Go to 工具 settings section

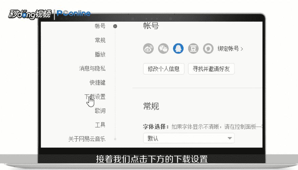tap(100, 125)
